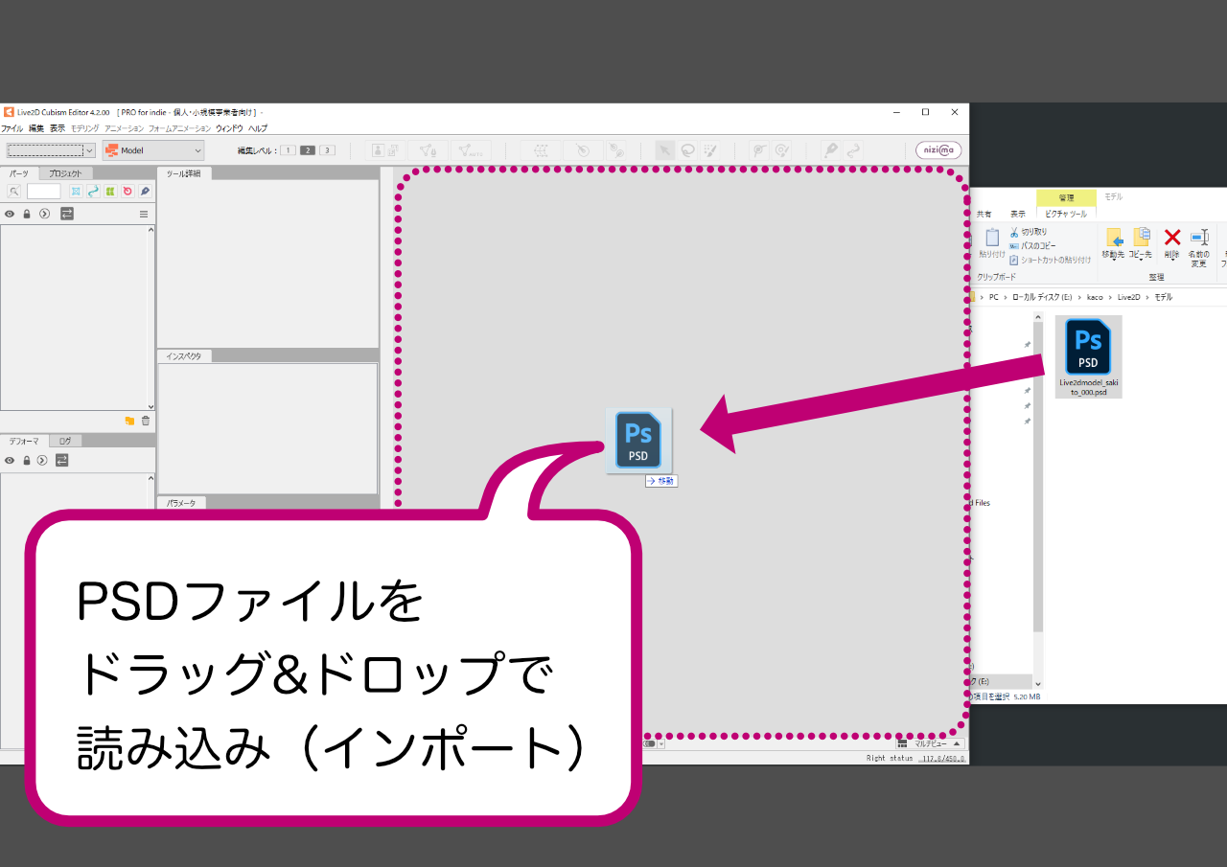Click the auto mesh generator toolbar icon
Screen dimensions: 1227x867
pyautogui.click(x=471, y=150)
